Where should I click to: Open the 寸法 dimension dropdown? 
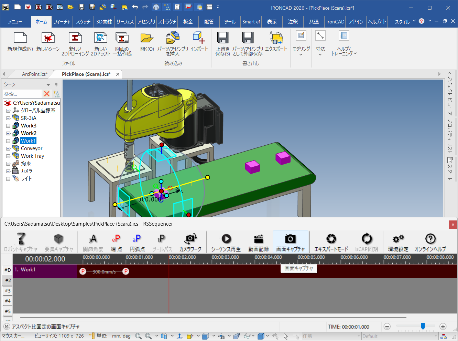coord(320,43)
